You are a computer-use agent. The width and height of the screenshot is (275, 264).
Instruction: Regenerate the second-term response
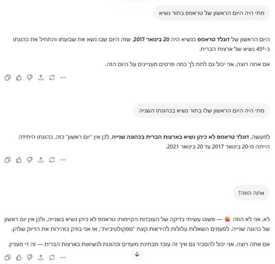52,160
